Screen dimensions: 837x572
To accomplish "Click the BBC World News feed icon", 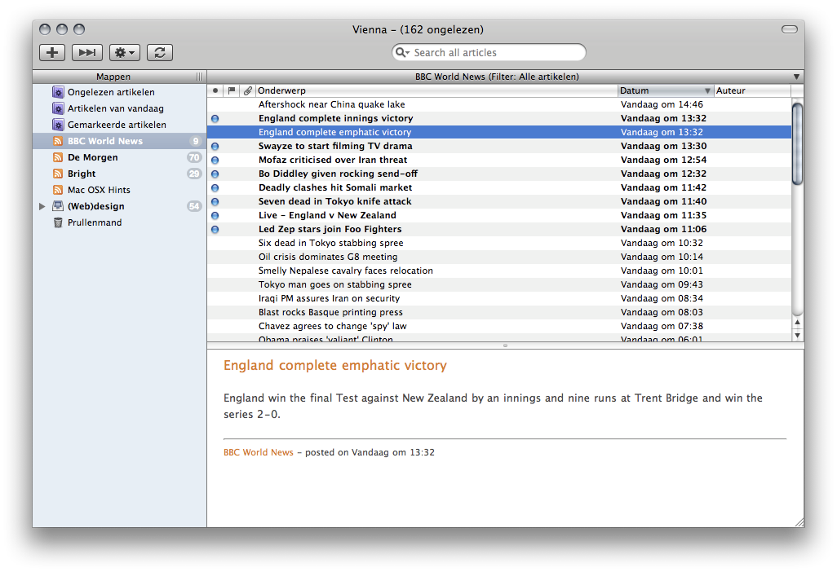I will coord(58,141).
